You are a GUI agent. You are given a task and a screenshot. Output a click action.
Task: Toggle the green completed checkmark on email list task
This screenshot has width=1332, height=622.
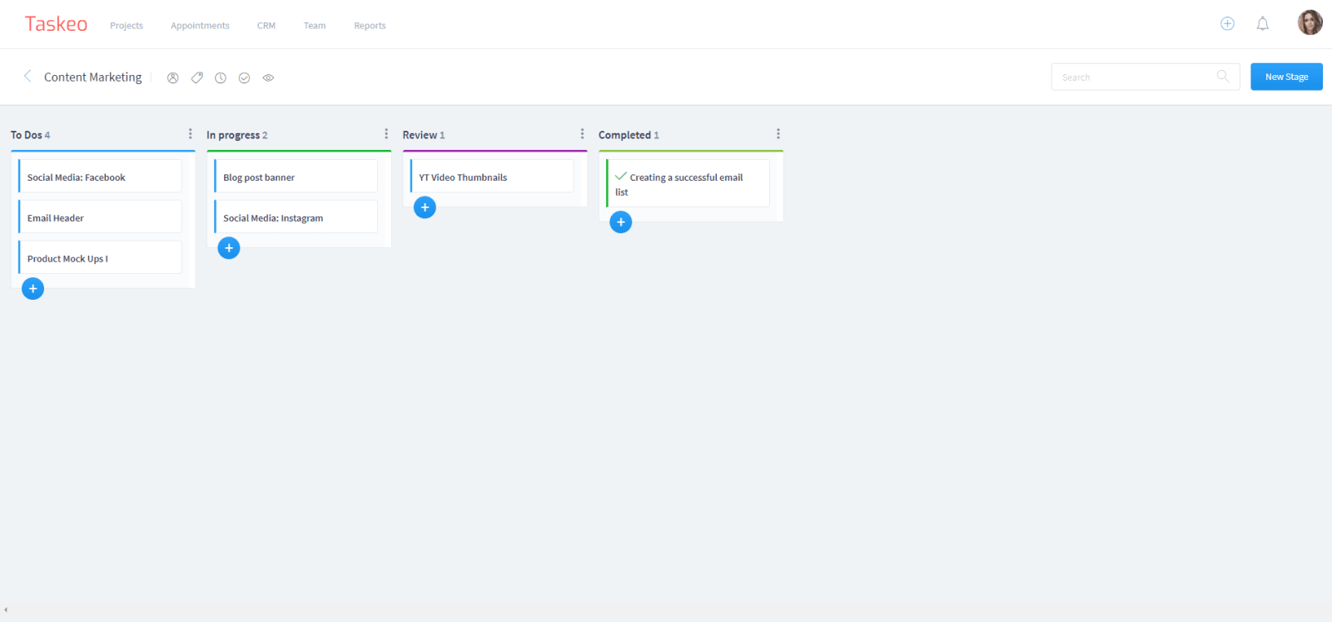click(621, 177)
